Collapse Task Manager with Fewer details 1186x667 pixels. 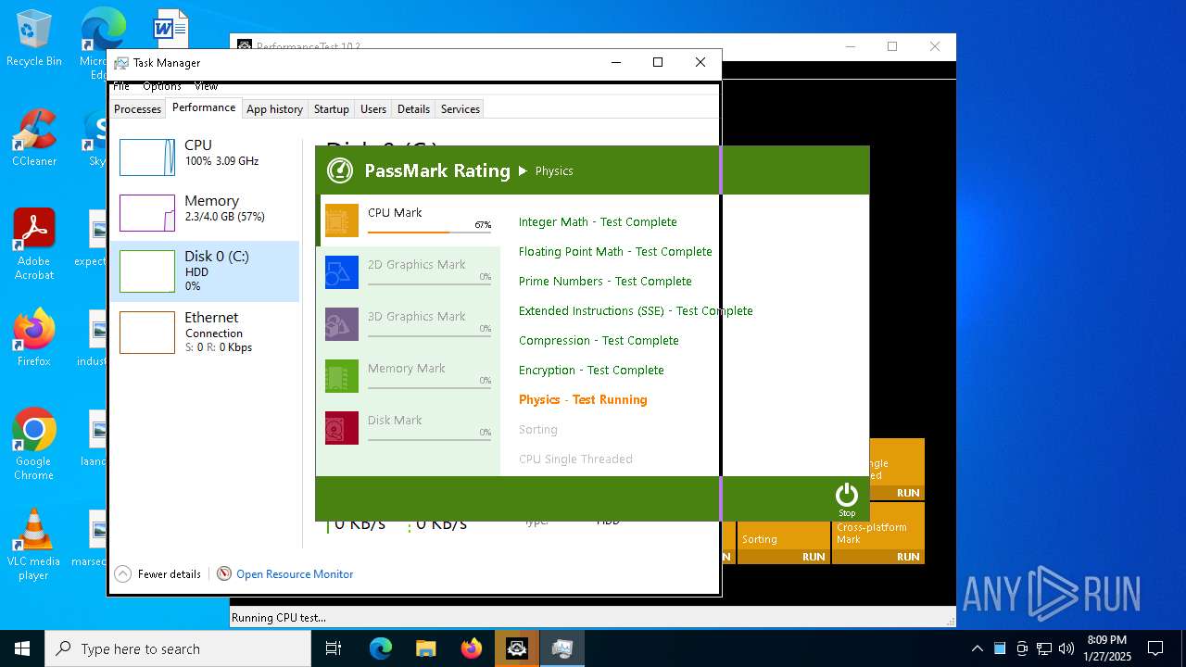(158, 574)
